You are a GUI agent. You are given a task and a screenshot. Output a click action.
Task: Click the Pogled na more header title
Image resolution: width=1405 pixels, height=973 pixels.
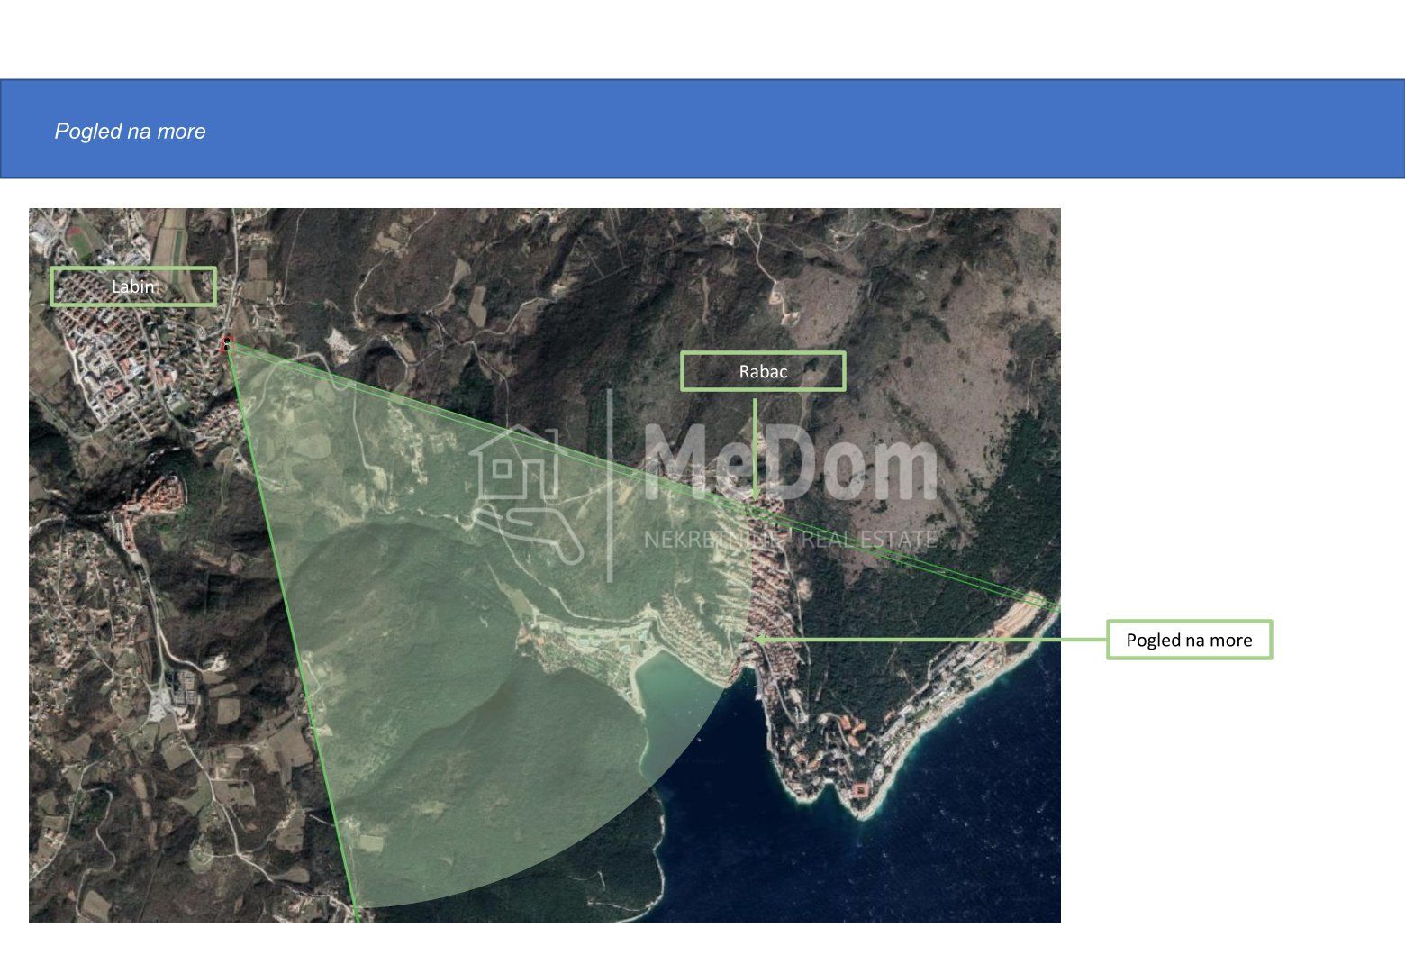pos(131,132)
